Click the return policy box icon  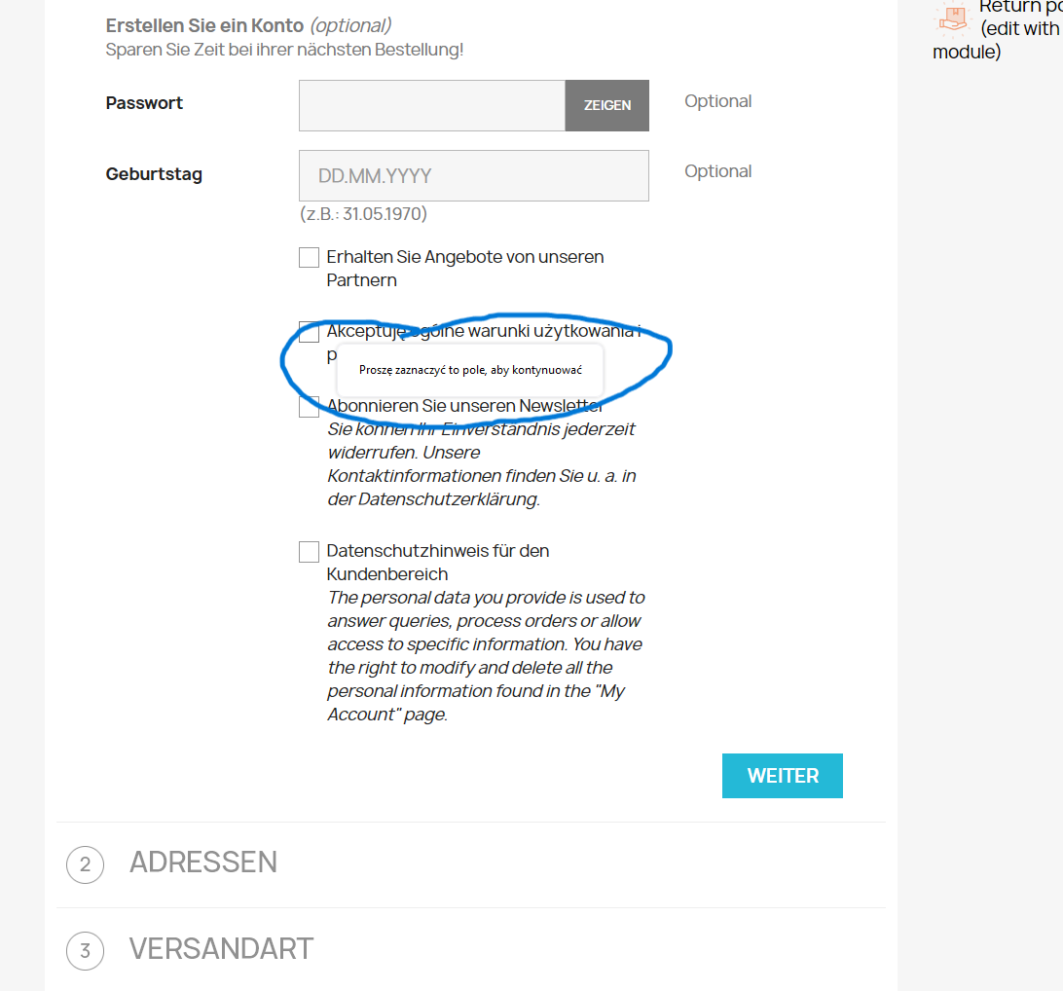[x=952, y=17]
